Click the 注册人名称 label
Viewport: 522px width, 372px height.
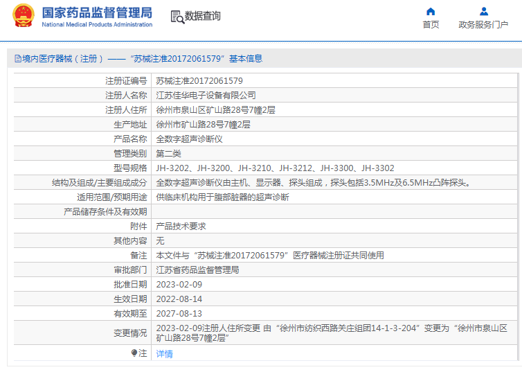point(126,96)
